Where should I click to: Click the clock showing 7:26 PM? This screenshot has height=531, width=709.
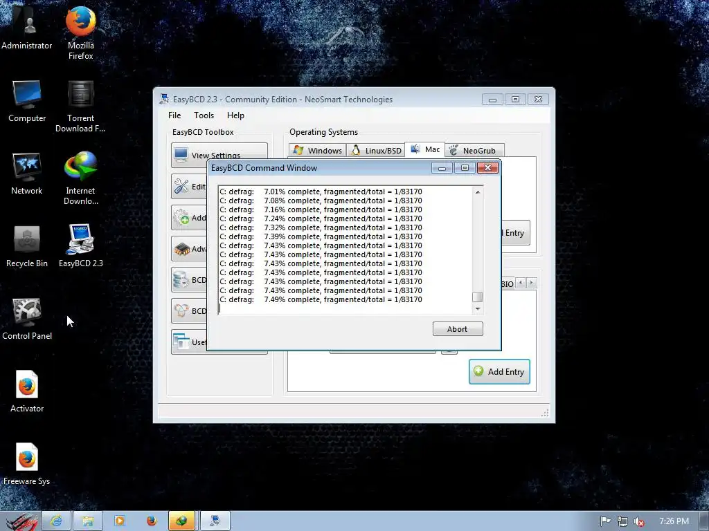click(674, 521)
